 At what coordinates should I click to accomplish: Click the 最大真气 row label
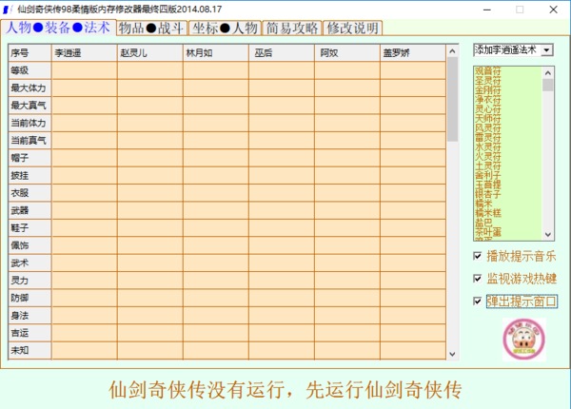pos(30,106)
